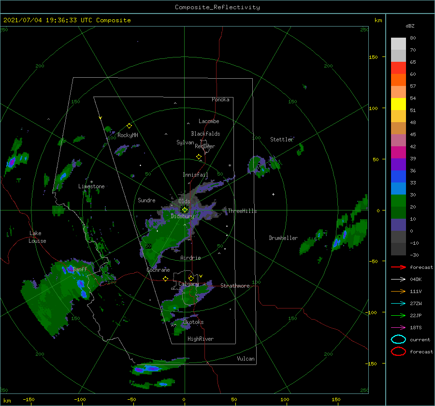Click the Lake Louise label
The width and height of the screenshot is (435, 406).
(37, 237)
